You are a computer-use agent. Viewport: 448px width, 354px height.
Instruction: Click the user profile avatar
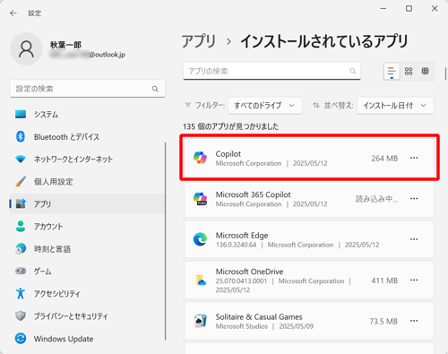pyautogui.click(x=26, y=49)
